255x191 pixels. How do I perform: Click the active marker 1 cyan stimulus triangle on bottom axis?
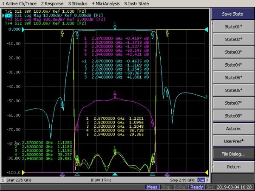pyautogui.click(x=115, y=174)
